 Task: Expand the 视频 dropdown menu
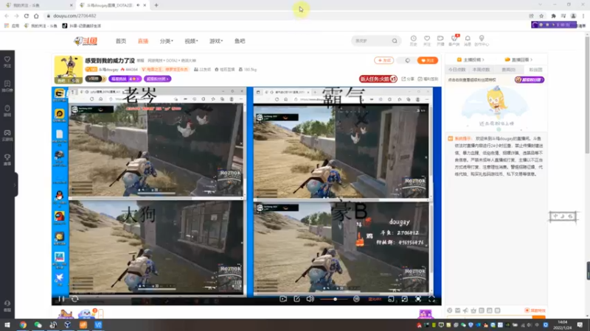point(191,41)
